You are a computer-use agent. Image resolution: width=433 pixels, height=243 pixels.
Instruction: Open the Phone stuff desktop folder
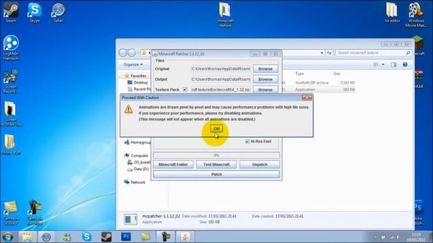11,144
